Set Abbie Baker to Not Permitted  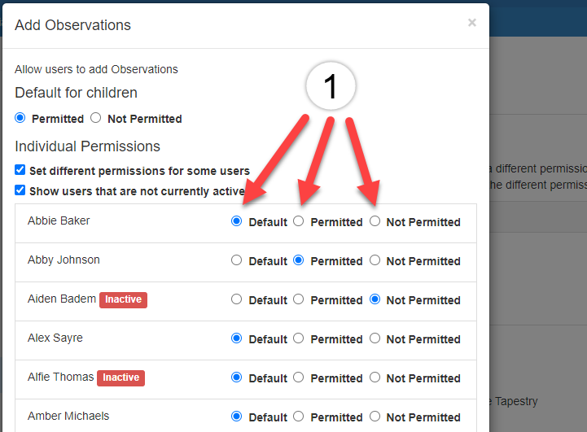(375, 221)
